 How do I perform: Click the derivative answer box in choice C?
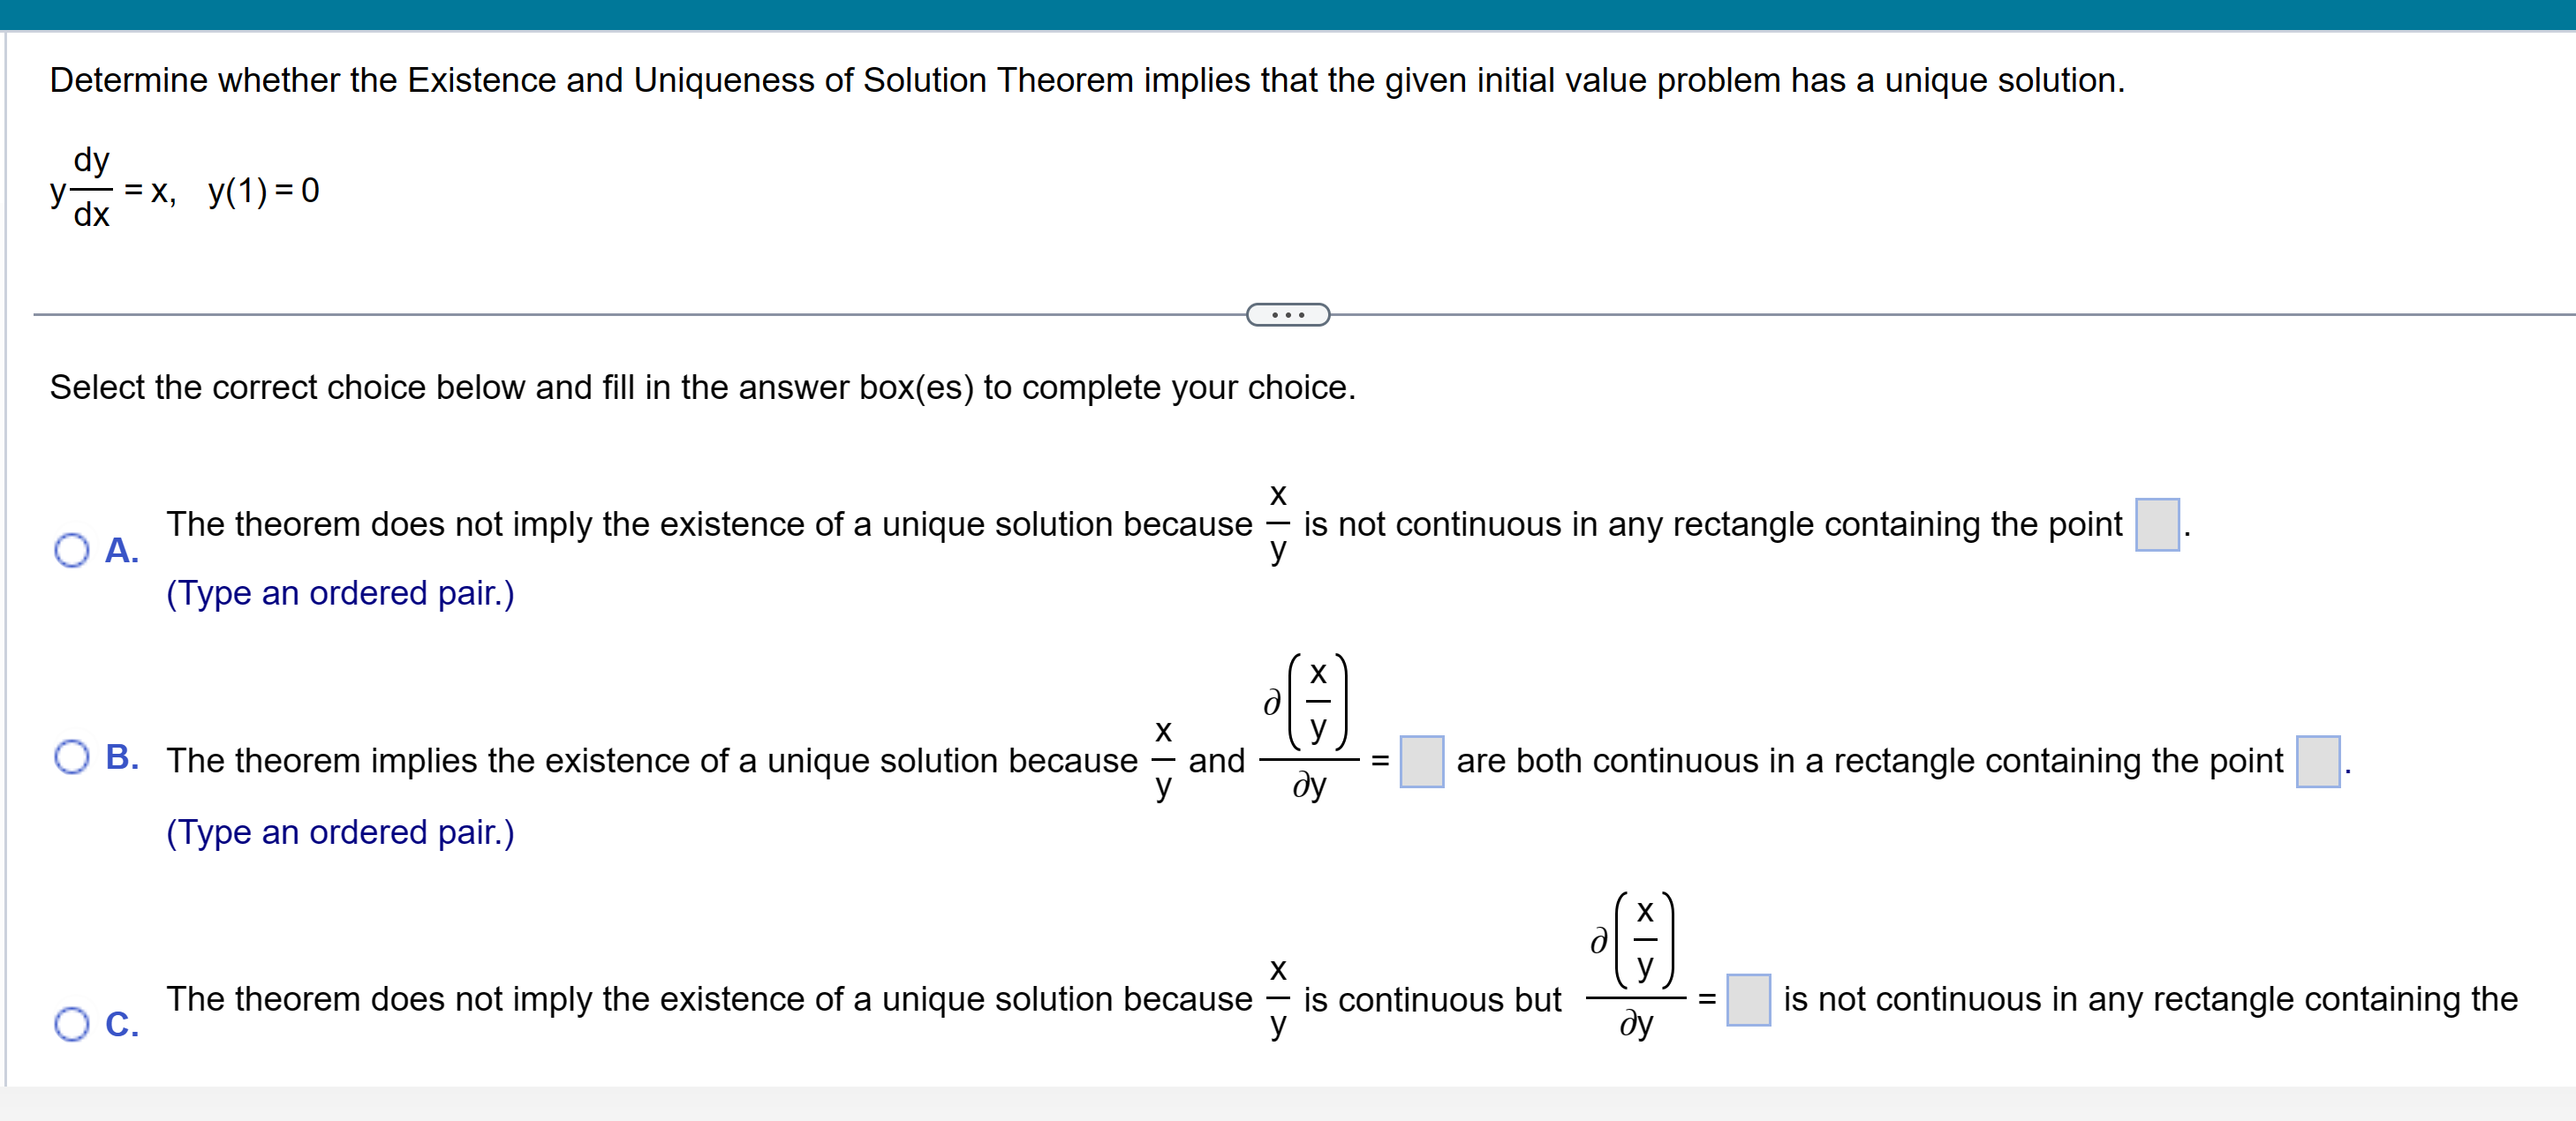coord(1750,1000)
